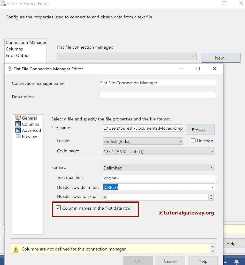The height and width of the screenshot is (265, 245).
Task: Close the Flat File Connection Manager Editor
Action: click(x=215, y=68)
